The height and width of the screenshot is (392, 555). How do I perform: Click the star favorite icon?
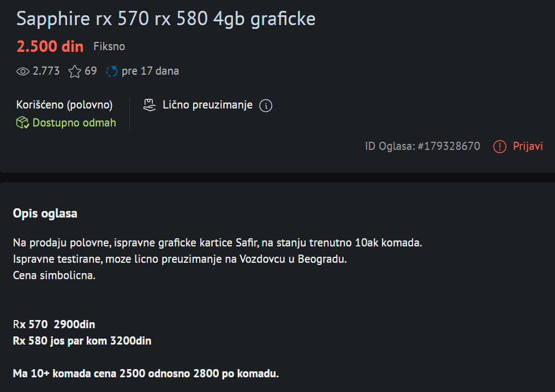74,71
